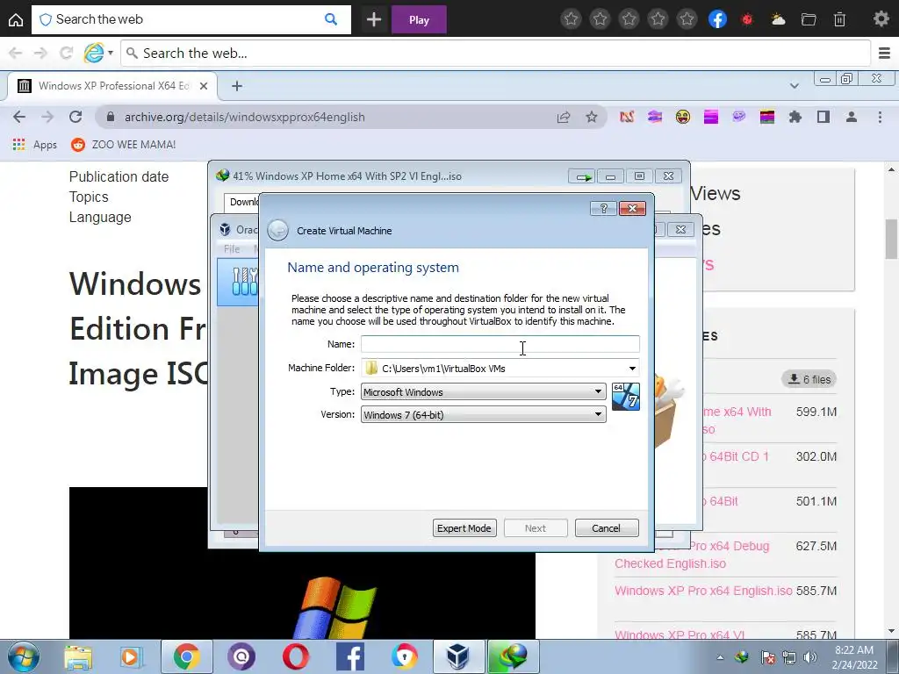Click the Name text field
899x674 pixels.
(x=500, y=344)
